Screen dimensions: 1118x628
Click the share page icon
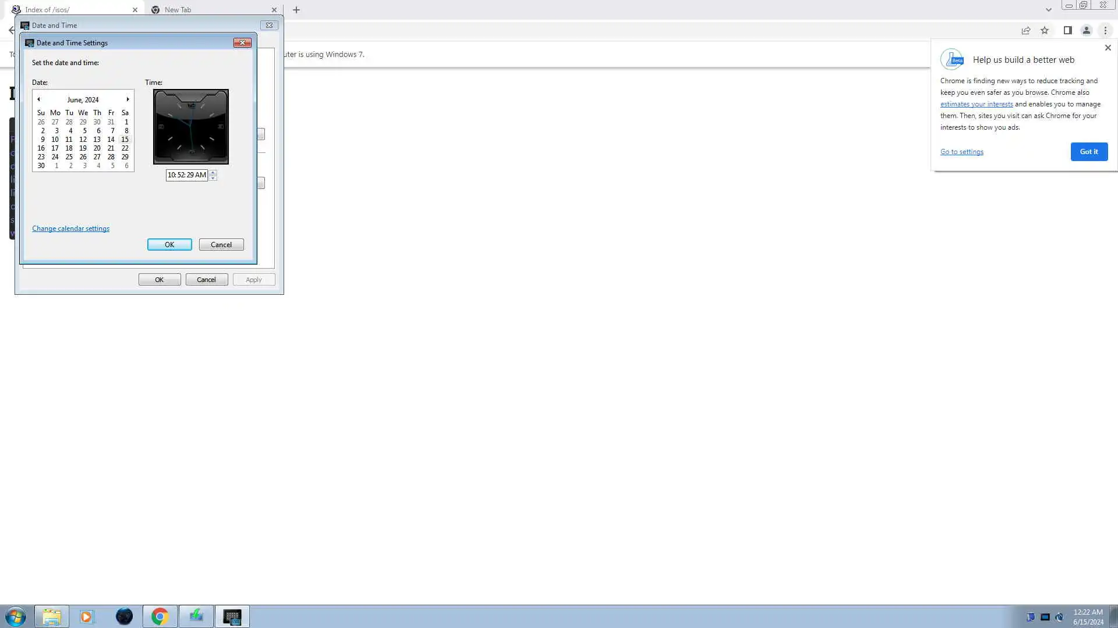[1026, 30]
